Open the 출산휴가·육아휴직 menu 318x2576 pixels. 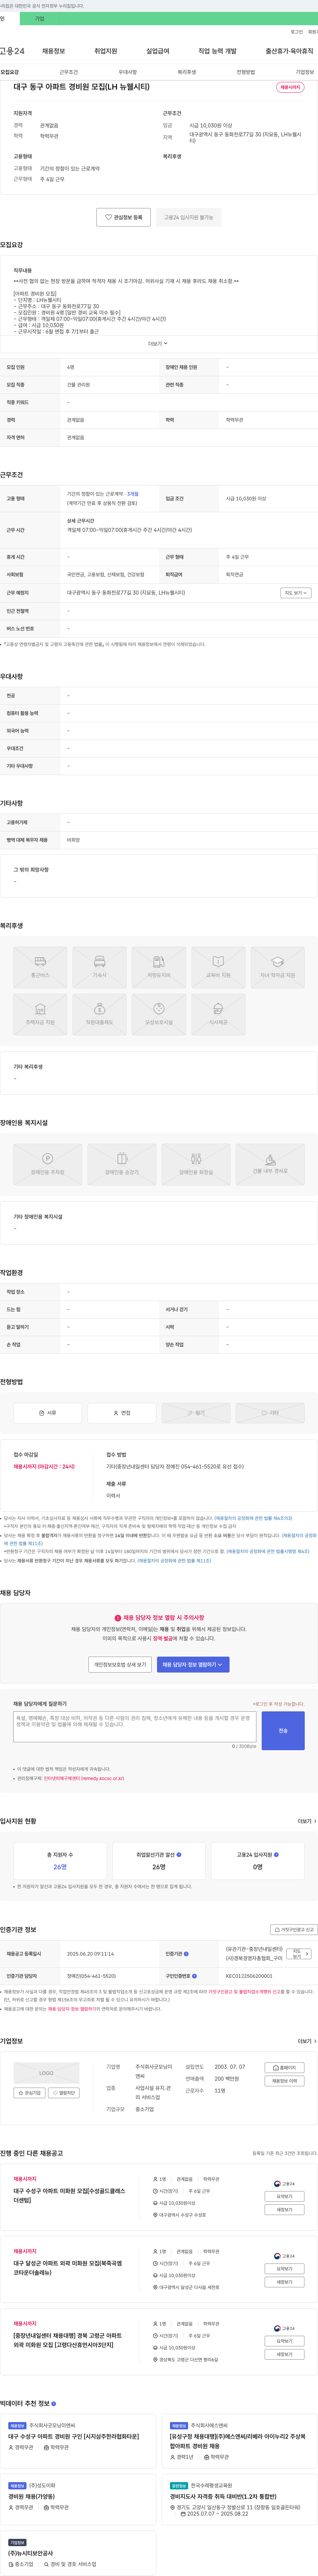tap(289, 51)
